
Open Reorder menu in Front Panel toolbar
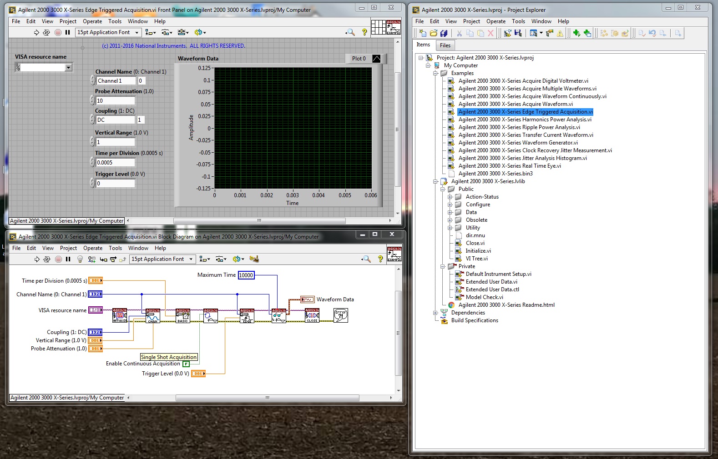pyautogui.click(x=200, y=32)
